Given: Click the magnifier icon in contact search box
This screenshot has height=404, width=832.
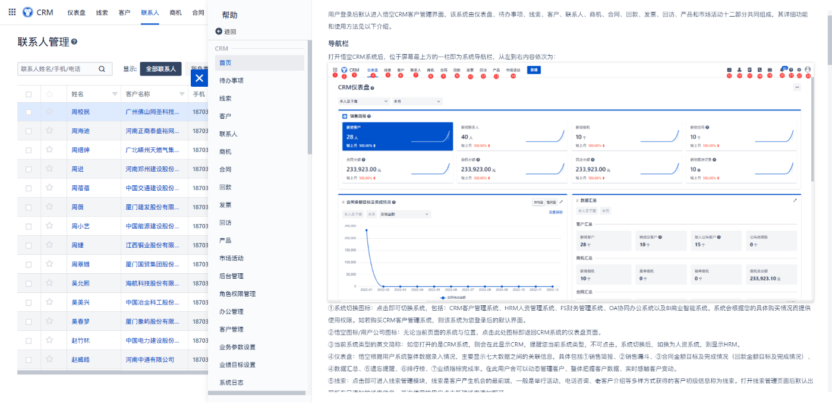Looking at the screenshot, I should 102,69.
